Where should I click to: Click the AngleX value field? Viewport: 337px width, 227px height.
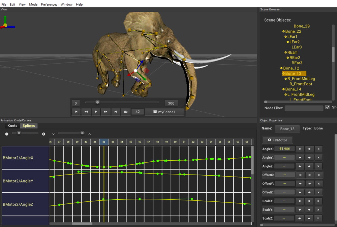click(284, 149)
